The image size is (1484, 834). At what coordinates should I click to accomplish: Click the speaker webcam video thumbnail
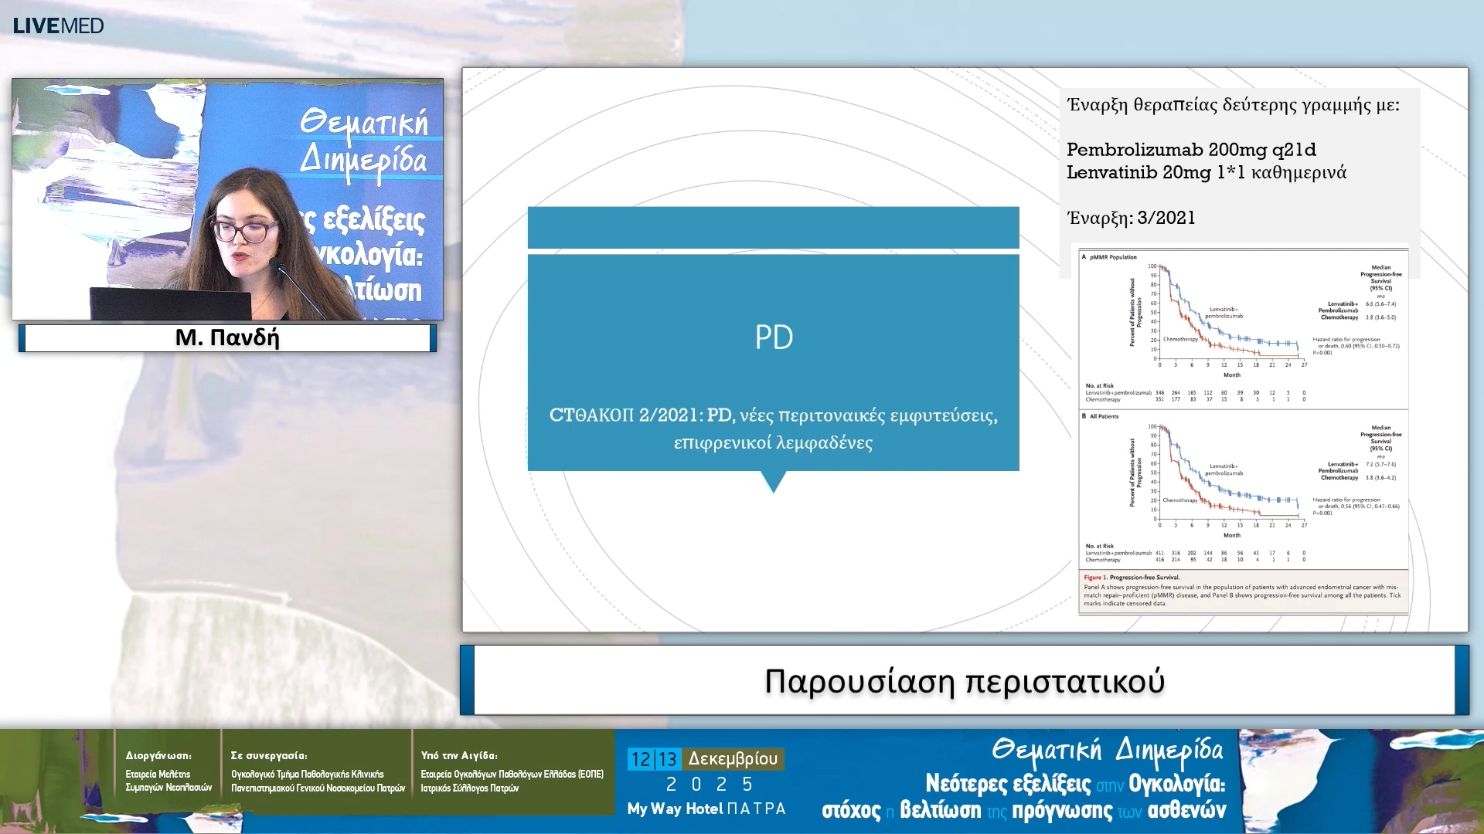227,199
